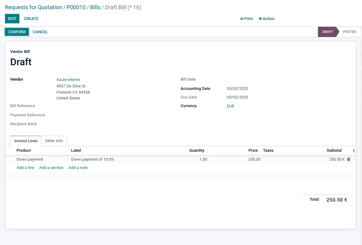Viewport: 362px width, 245px height.
Task: Open the column options kebab menu
Action: pyautogui.click(x=354, y=151)
